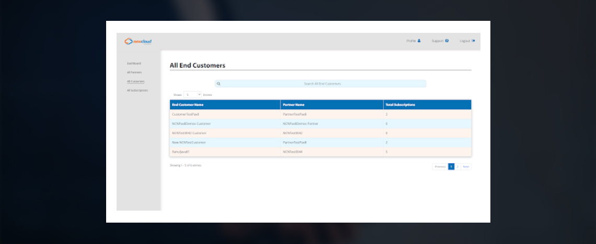Viewport: 596px width, 244px height.
Task: Click the NCNTest0042 Customer cell
Action: (225, 133)
